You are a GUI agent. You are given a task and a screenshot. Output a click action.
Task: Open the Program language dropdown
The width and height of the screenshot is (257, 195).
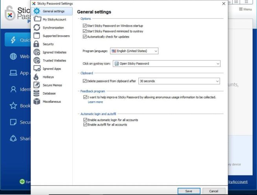(134, 51)
